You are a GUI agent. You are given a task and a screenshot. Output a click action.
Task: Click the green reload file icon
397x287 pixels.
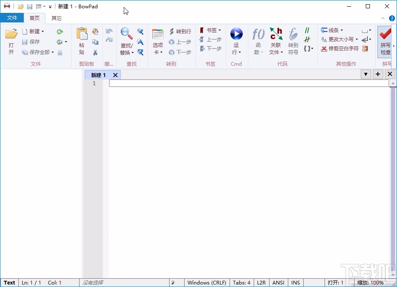(x=60, y=32)
